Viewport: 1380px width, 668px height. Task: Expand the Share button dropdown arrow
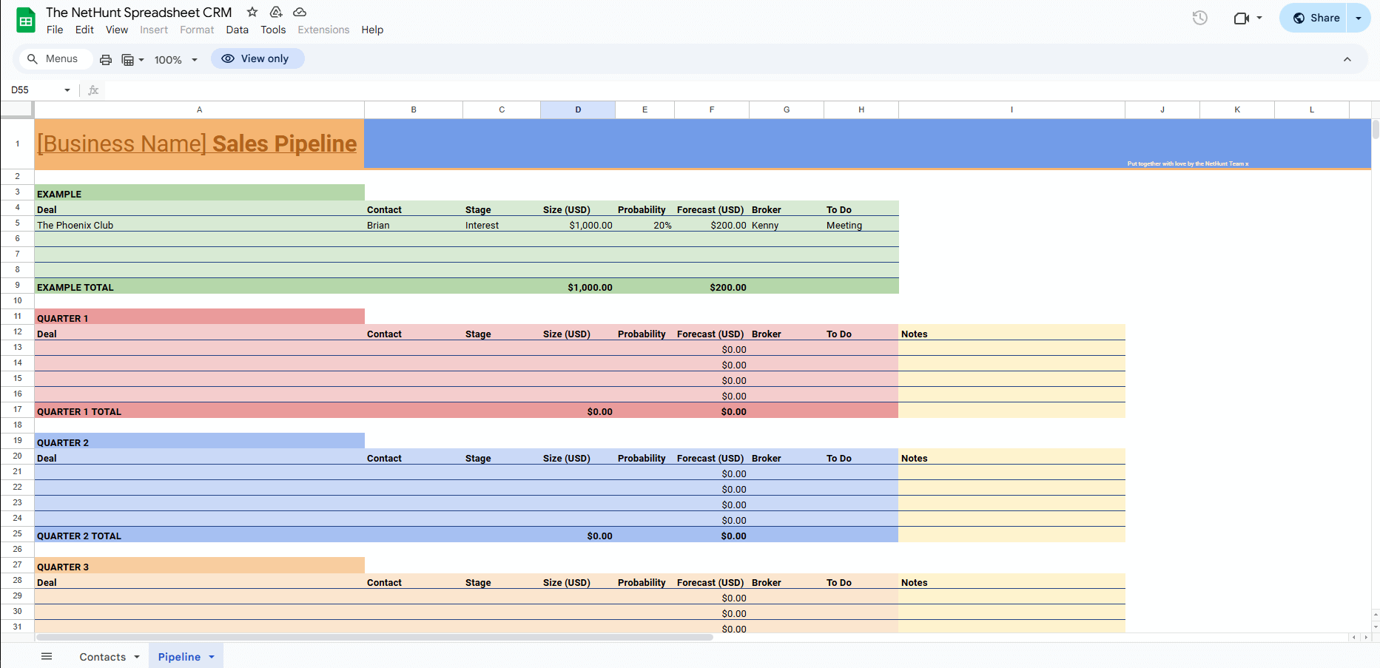click(x=1359, y=17)
